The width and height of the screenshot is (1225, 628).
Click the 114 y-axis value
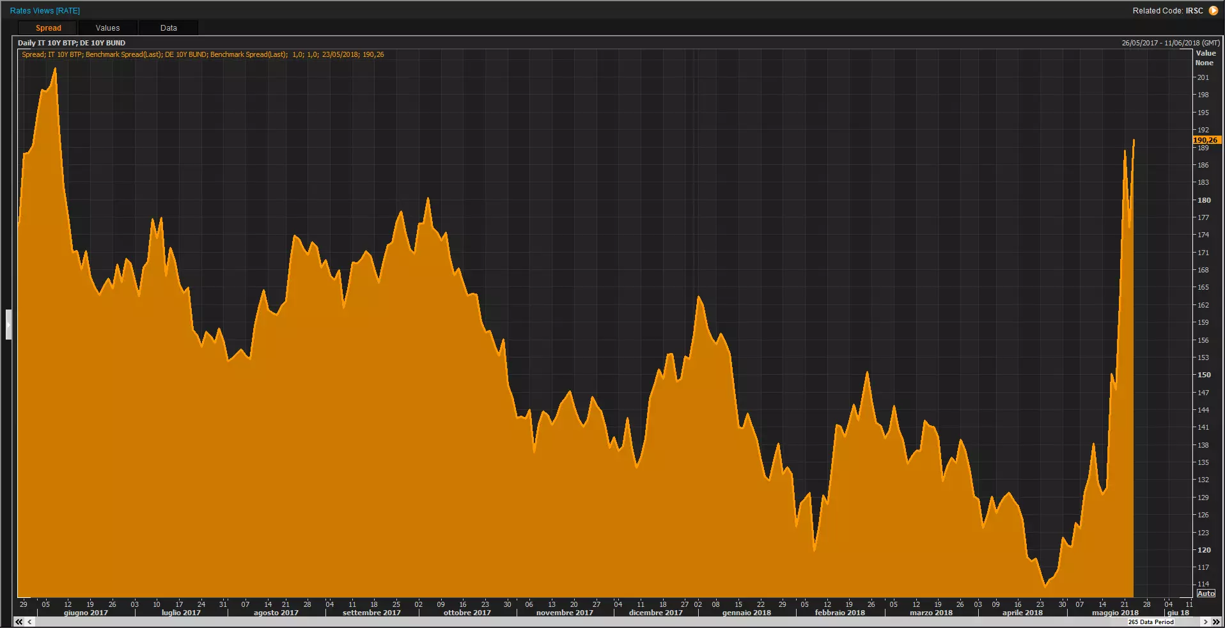pos(1203,584)
